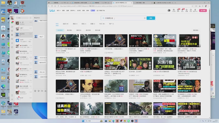This screenshot has width=219, height=123.
Task: Click WeChat screenshot scissors icon
Action: [45, 91]
